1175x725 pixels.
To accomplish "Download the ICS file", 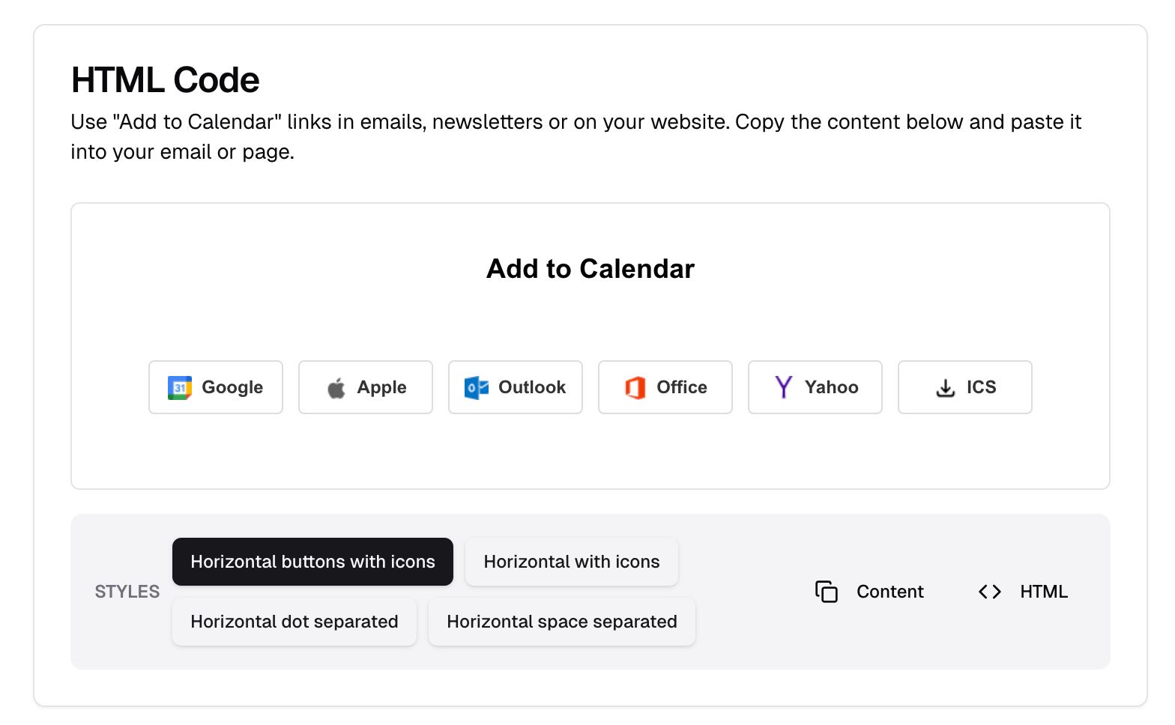I will [964, 387].
